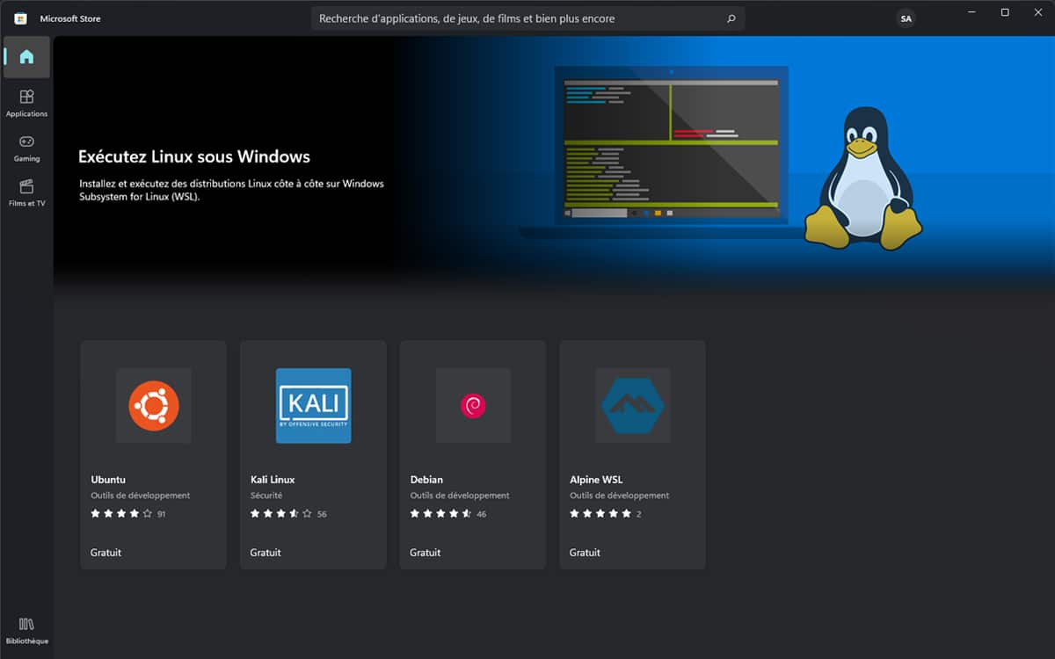The image size is (1055, 659).
Task: Click the Debian star rating with 46 reviews
Action: click(448, 514)
